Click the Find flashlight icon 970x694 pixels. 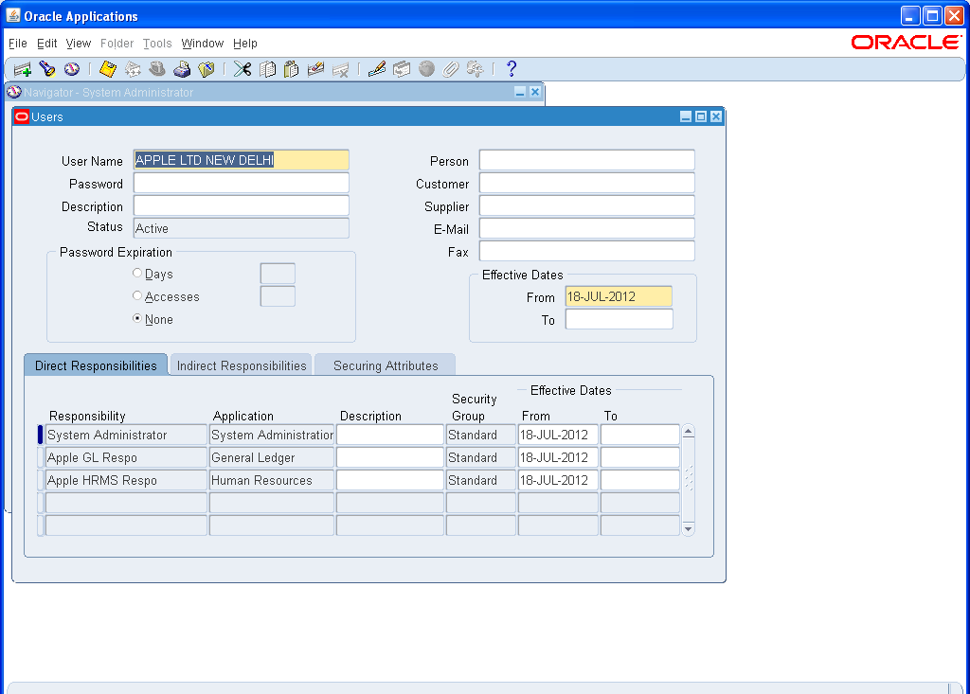(46, 68)
